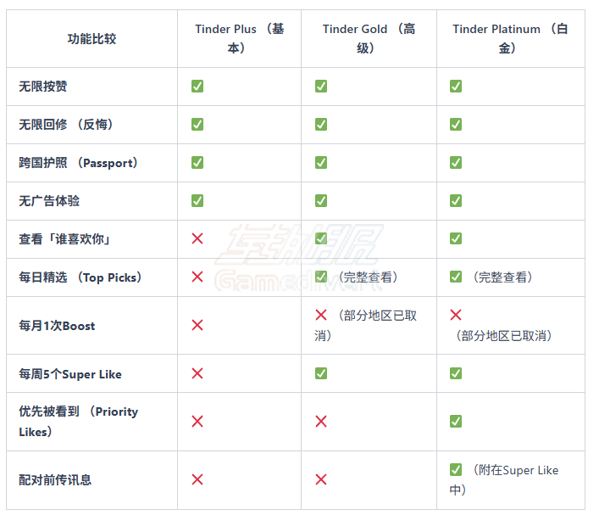This screenshot has width=599, height=515.
Task: Click Tinder Gold red X for Priority Likes
Action: pos(321,422)
